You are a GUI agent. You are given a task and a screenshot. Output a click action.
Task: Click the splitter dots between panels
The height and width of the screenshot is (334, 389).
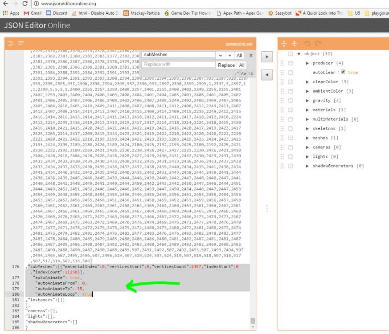click(x=267, y=208)
